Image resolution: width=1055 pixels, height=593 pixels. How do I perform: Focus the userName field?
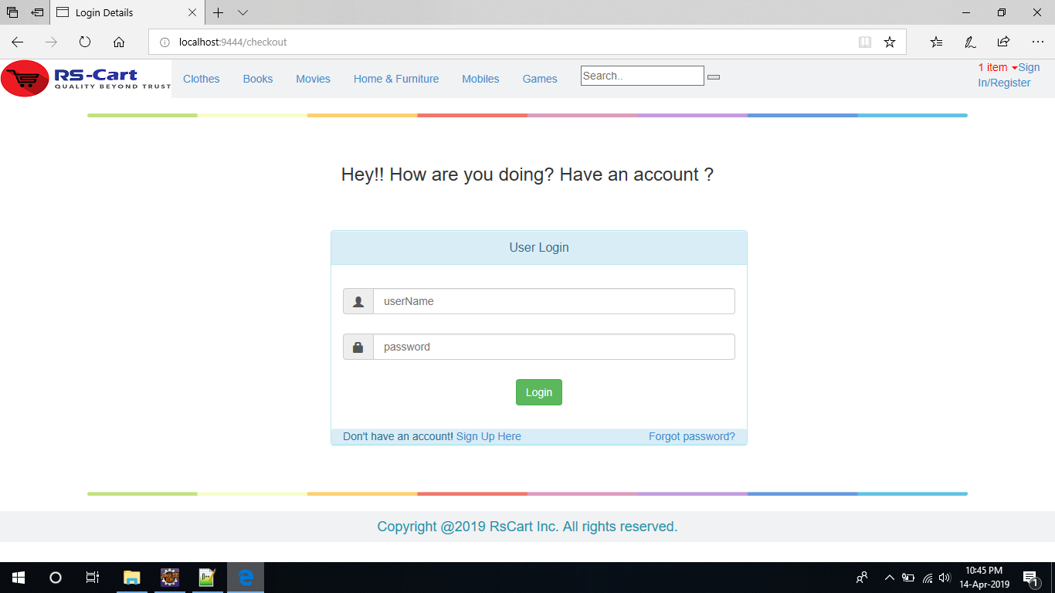coord(554,301)
